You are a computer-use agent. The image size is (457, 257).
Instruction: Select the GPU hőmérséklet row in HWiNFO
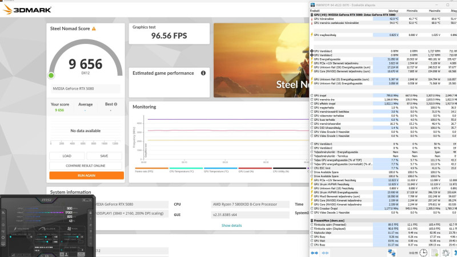(x=383, y=19)
